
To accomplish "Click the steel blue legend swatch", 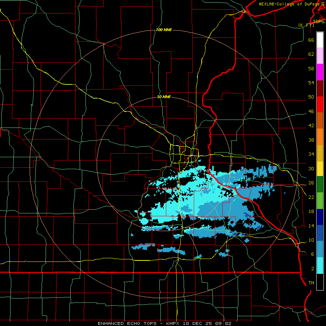I will pyautogui.click(x=320, y=249).
